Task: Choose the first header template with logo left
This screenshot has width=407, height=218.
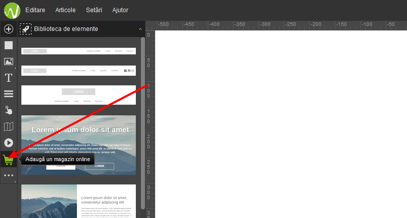Action: (x=78, y=51)
